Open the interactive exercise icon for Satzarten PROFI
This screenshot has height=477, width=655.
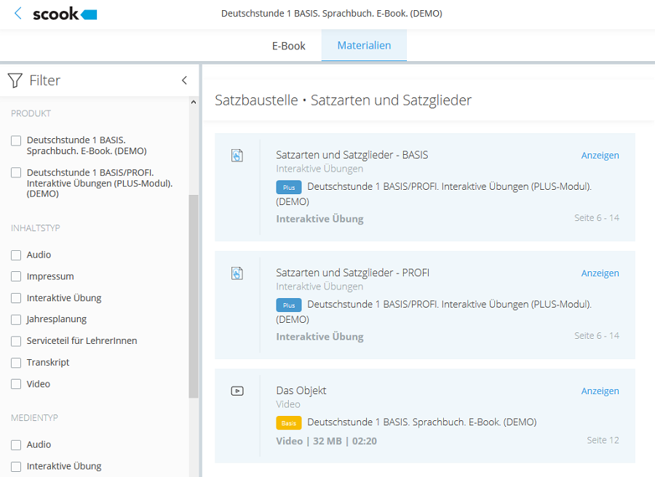[237, 273]
